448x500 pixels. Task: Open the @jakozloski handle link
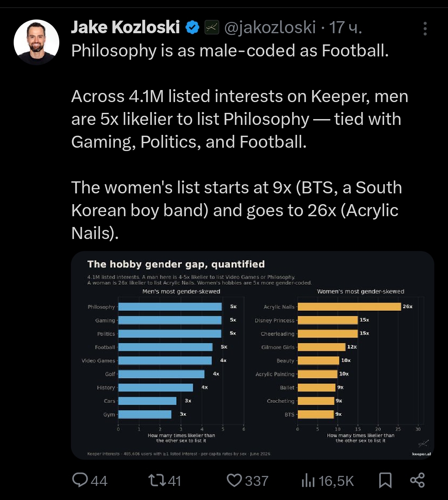[270, 28]
